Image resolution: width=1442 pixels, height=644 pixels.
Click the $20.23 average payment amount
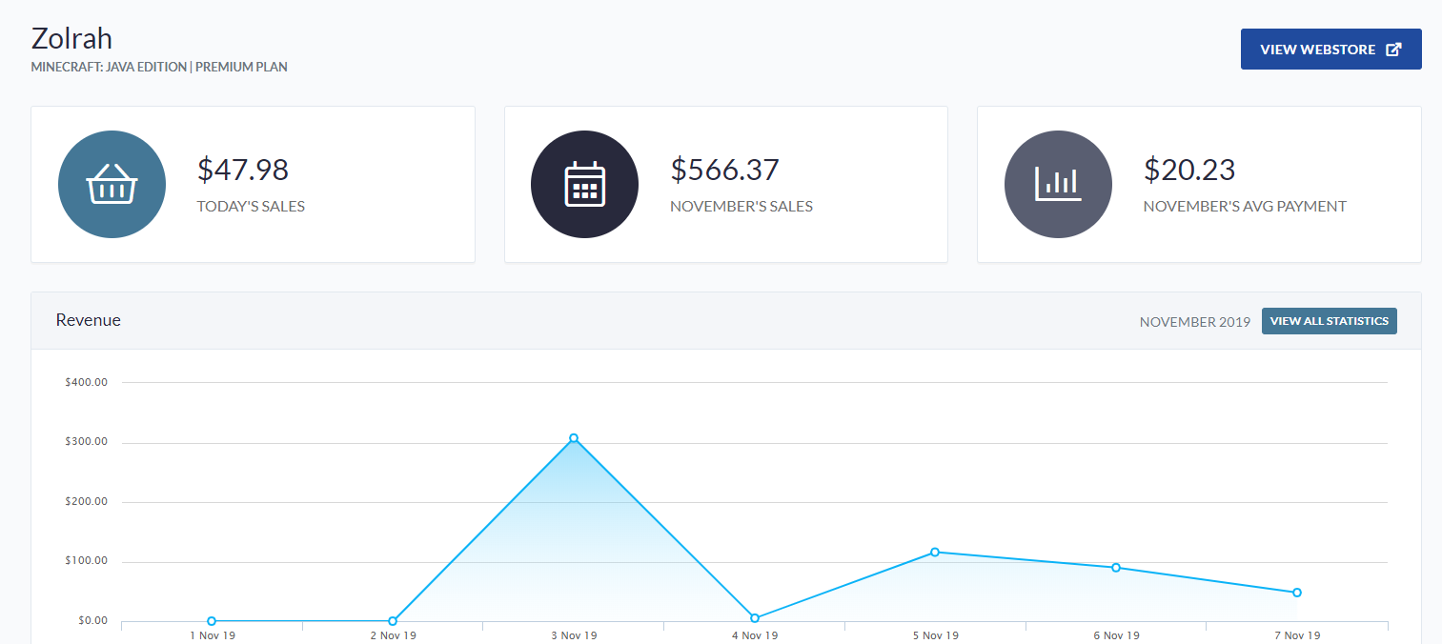[1189, 170]
